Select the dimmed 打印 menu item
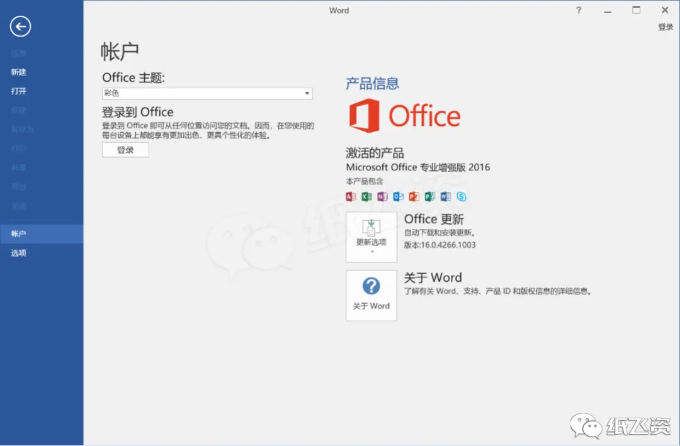Screen dimensions: 680x446 19,148
